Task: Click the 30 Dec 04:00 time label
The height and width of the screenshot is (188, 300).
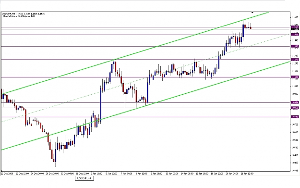Action: pos(67,174)
